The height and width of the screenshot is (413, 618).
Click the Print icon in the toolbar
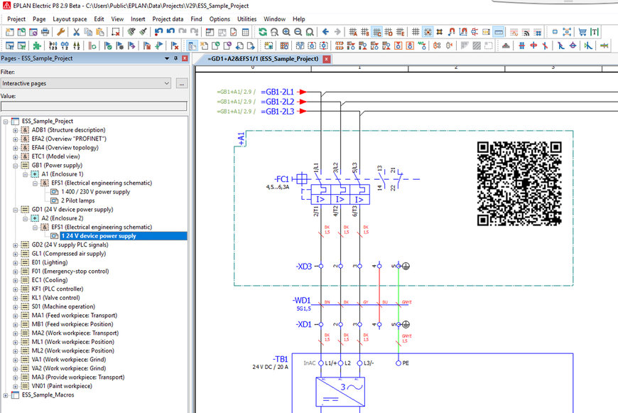tap(45, 32)
